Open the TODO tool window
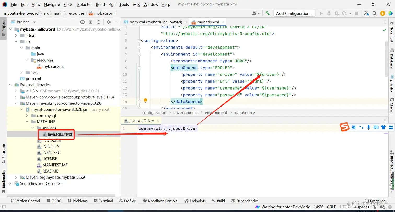Viewport: 395px width, 212px height. click(54, 201)
